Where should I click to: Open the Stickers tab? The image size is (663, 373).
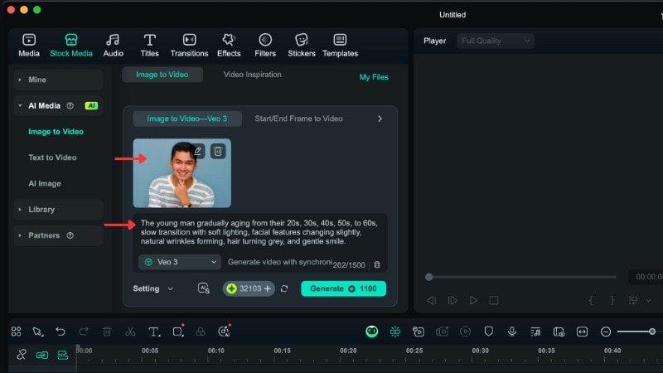click(x=302, y=46)
